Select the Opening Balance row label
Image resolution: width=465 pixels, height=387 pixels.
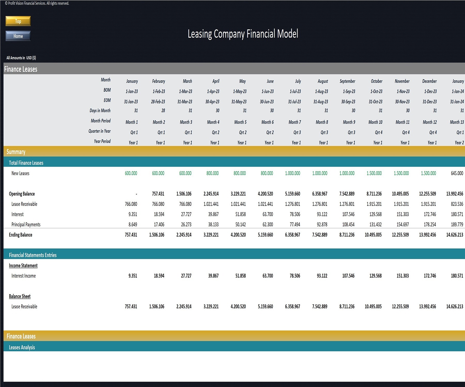coord(22,194)
